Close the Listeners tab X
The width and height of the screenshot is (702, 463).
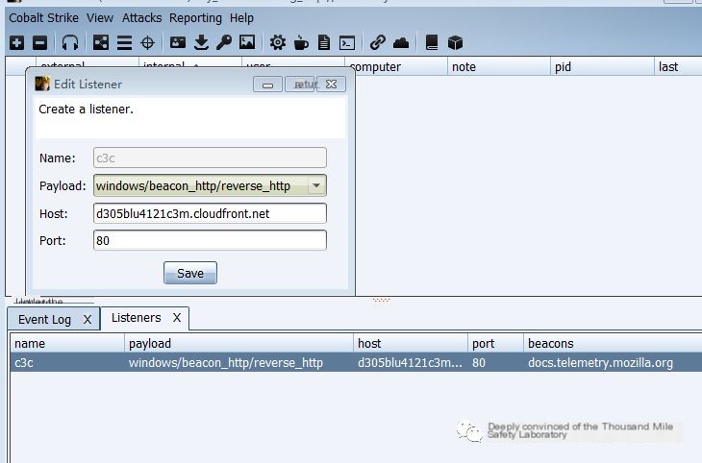click(177, 318)
